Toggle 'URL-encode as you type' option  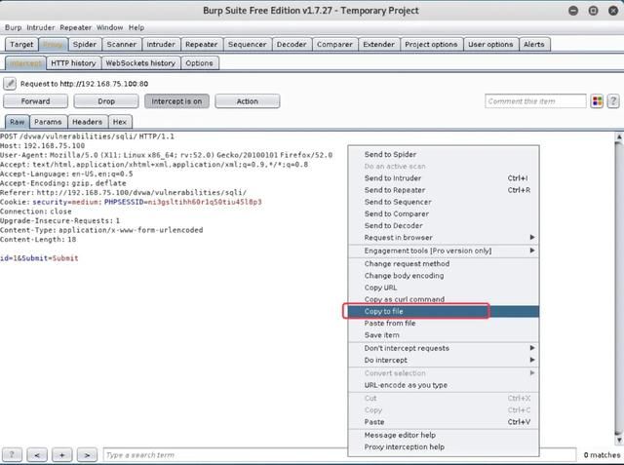[x=406, y=385]
